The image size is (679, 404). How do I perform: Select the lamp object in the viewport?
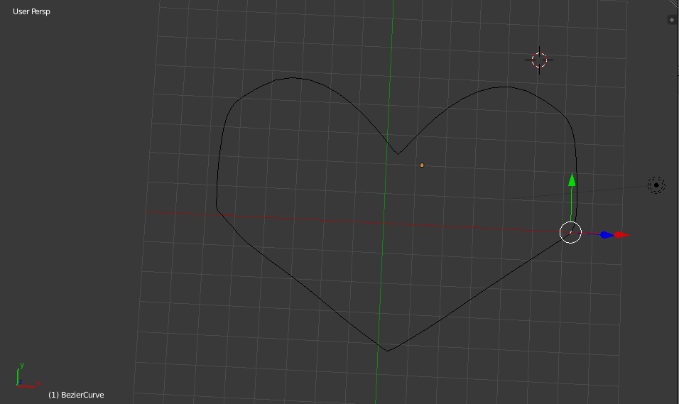[x=656, y=185]
